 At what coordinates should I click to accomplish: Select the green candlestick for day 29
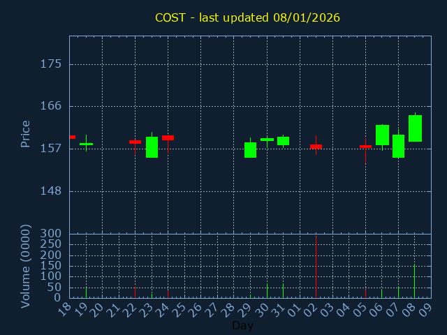[250, 150]
